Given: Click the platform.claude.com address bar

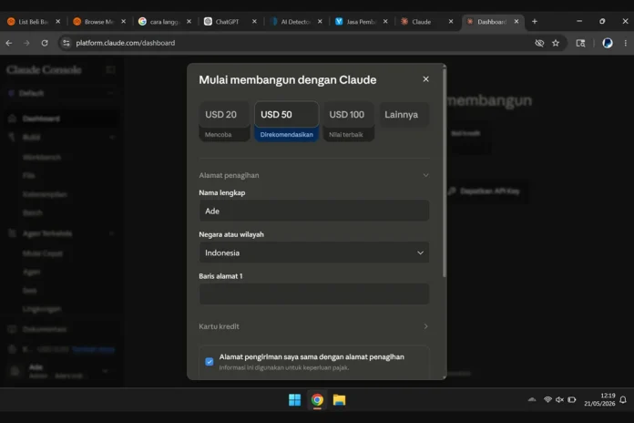Looking at the screenshot, I should [x=299, y=43].
